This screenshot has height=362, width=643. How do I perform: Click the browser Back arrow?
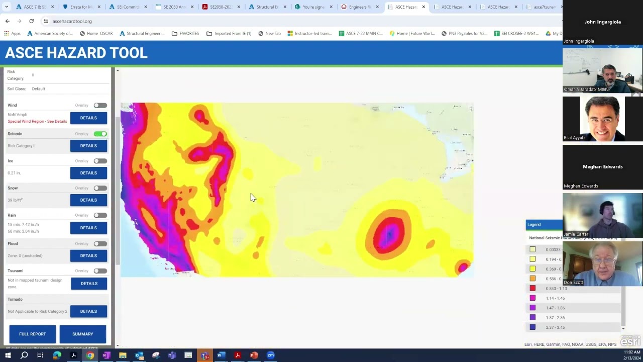coord(7,21)
